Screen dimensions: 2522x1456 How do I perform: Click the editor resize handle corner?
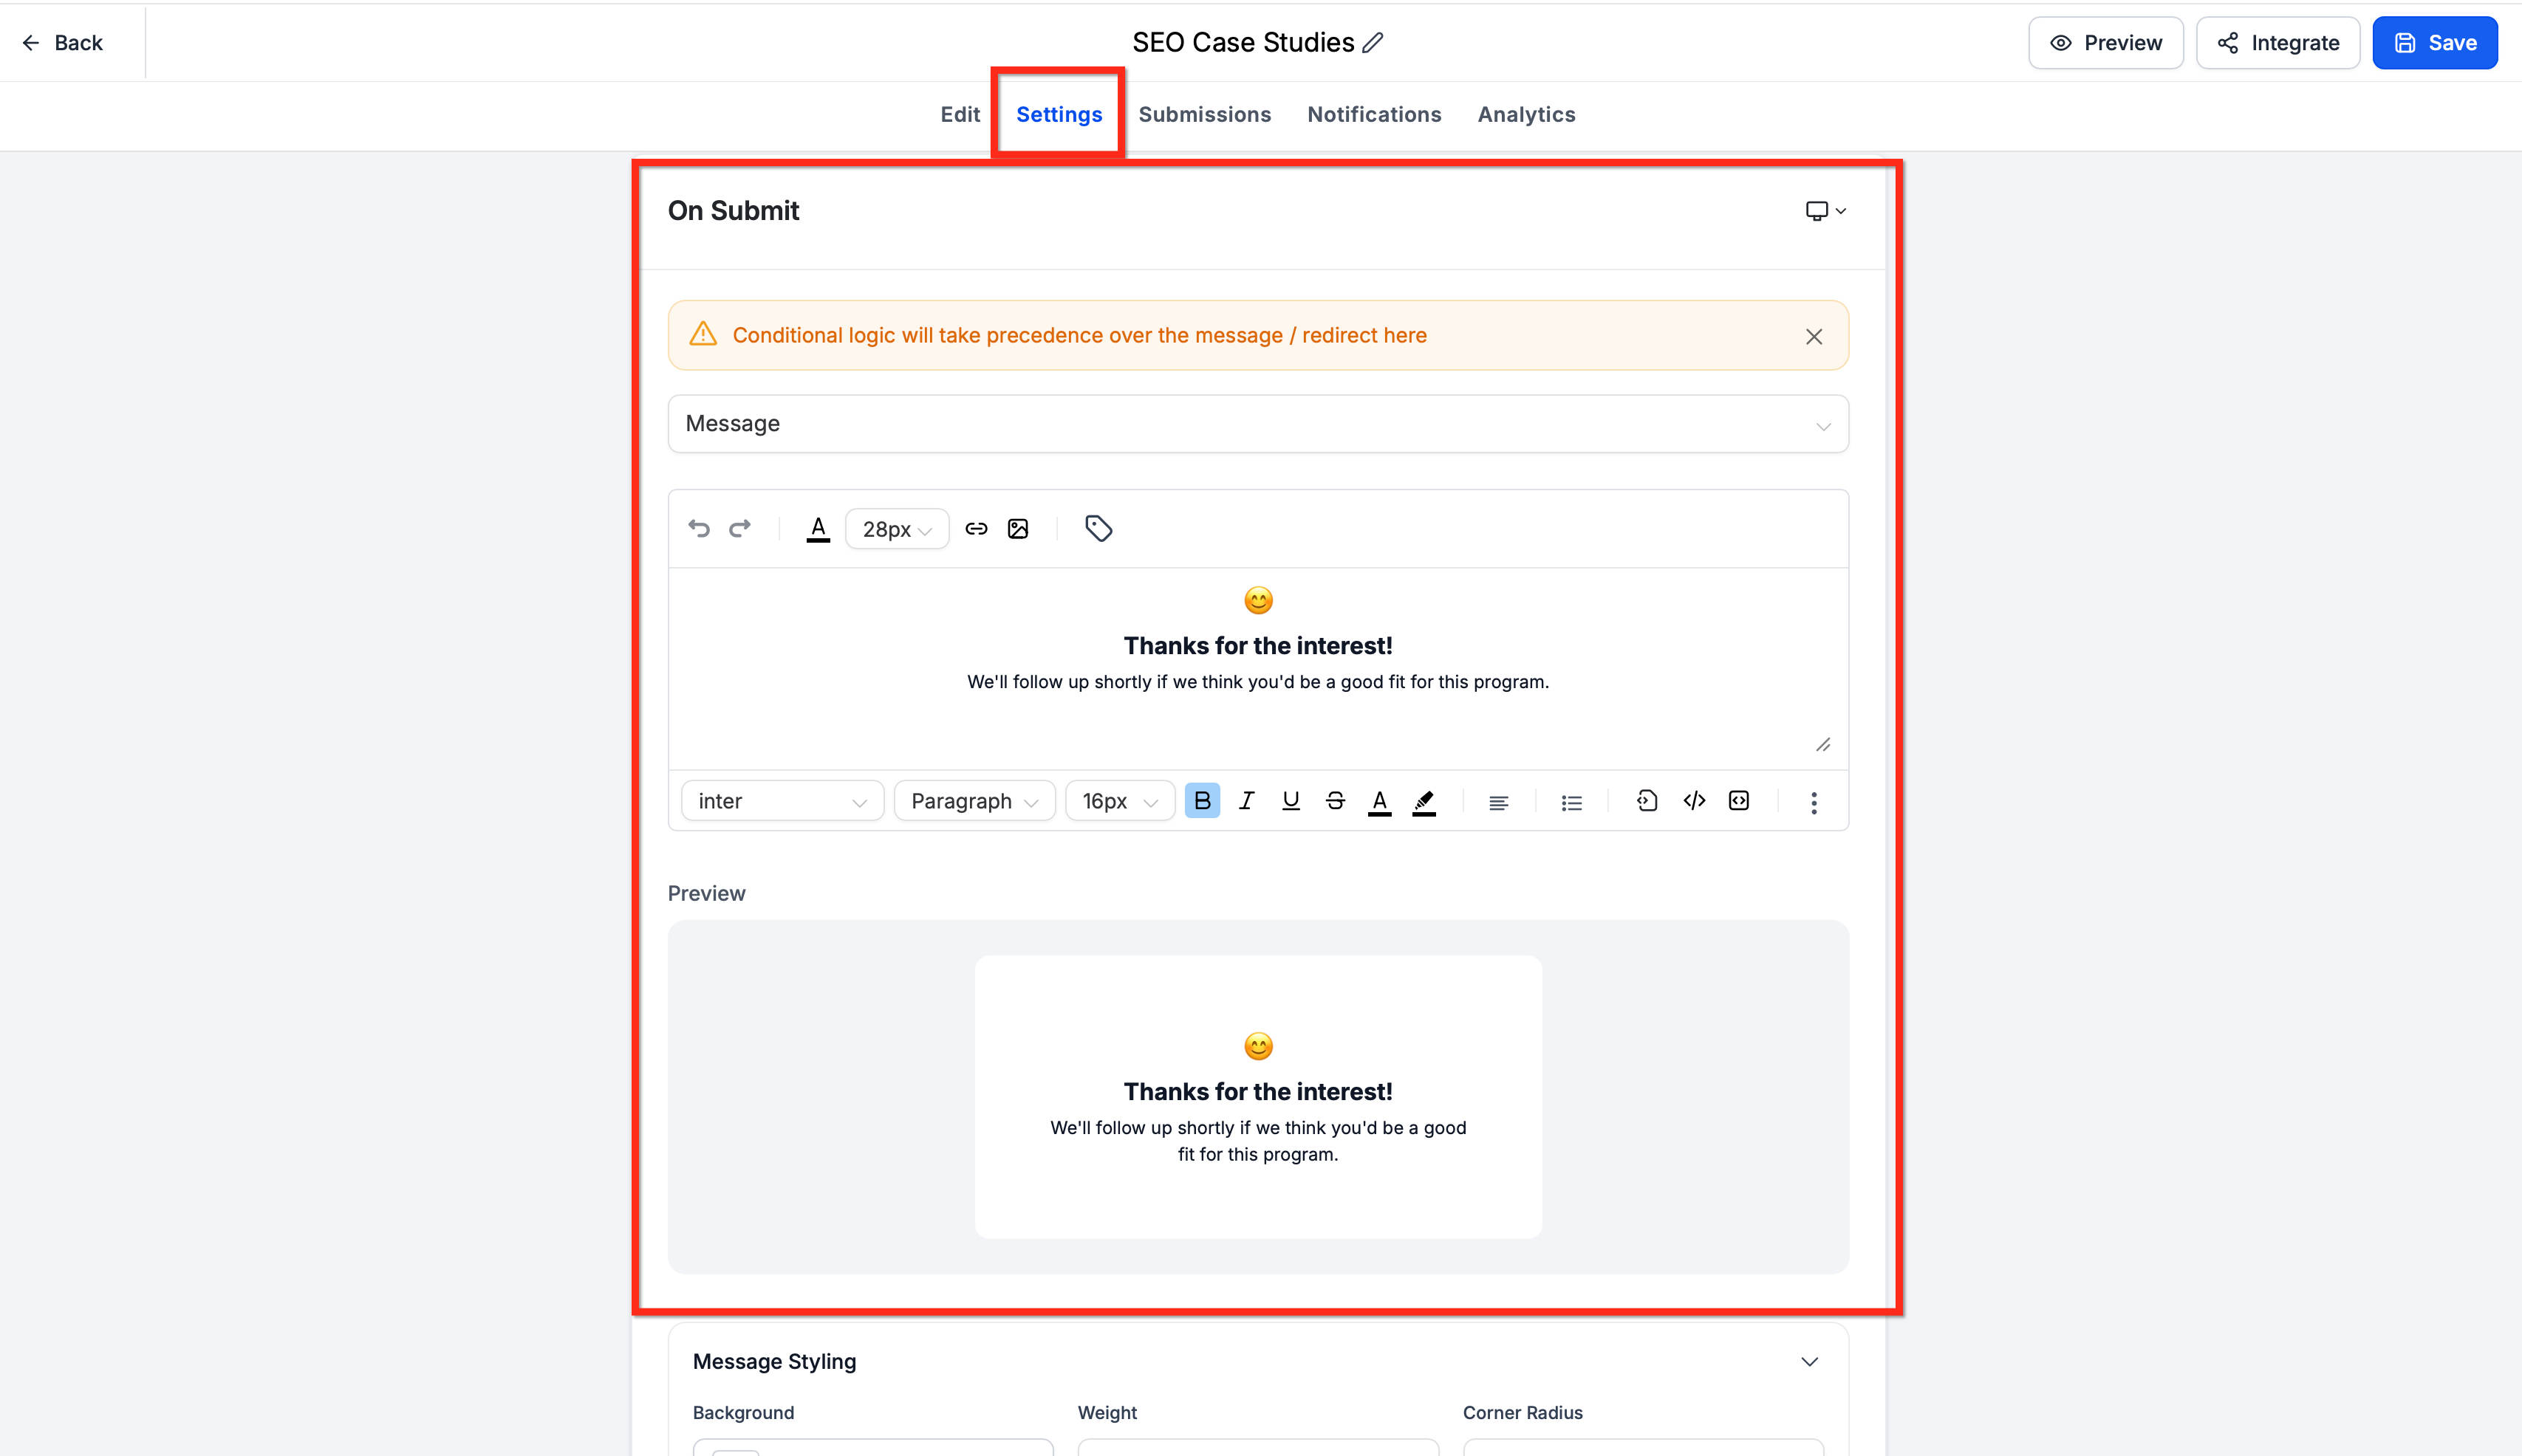1822,745
